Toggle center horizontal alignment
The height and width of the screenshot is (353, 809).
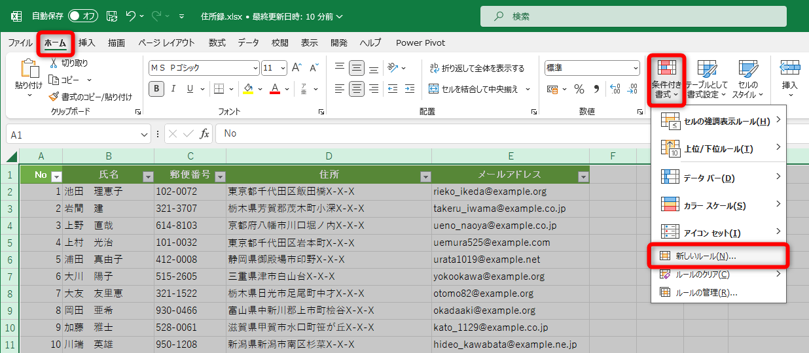point(357,89)
